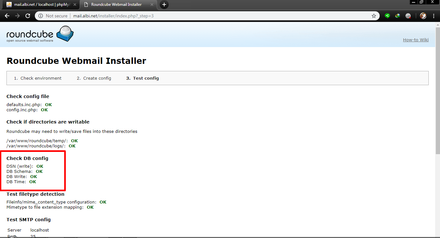The image size is (440, 238).
Task: Open the green share extension
Action: [387, 15]
